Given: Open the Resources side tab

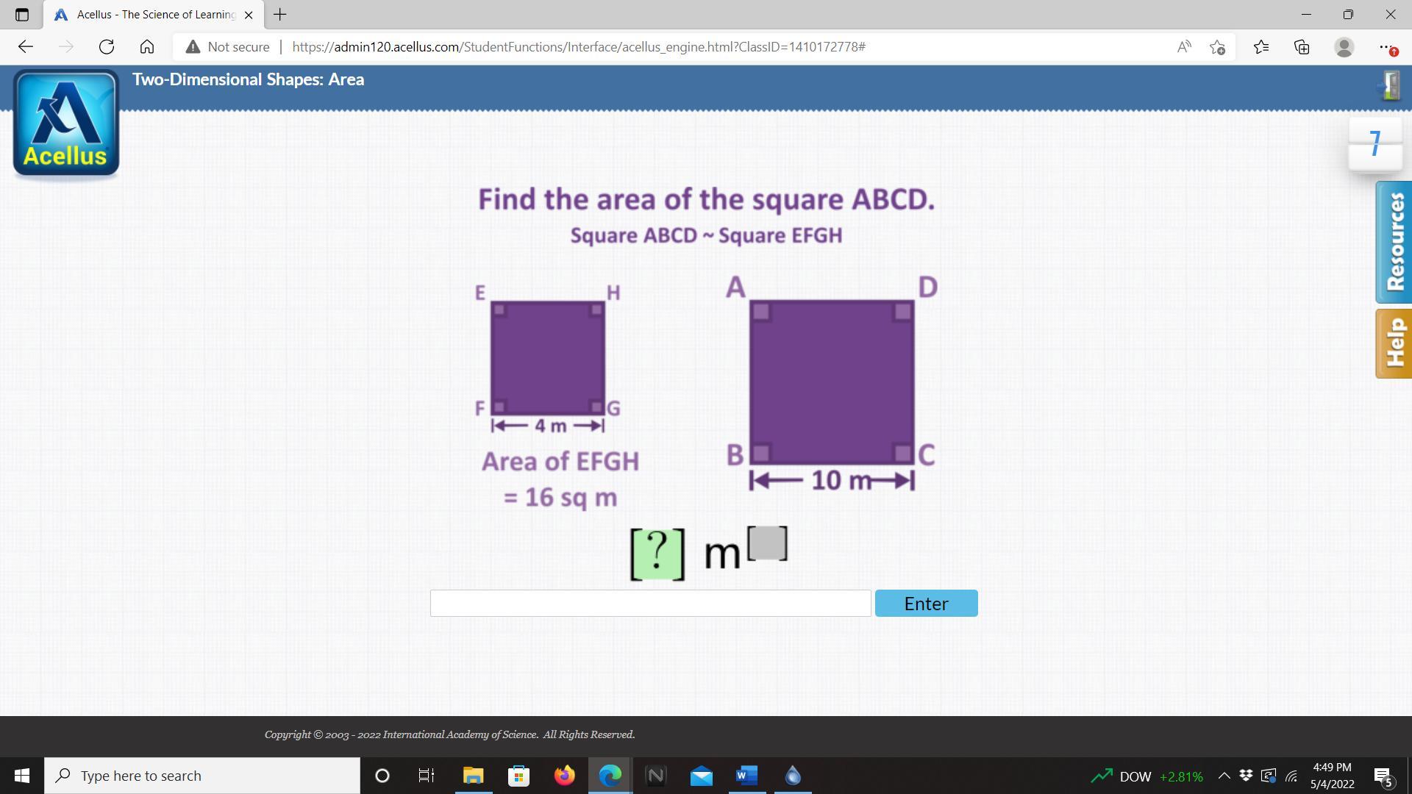Looking at the screenshot, I should pos(1394,242).
